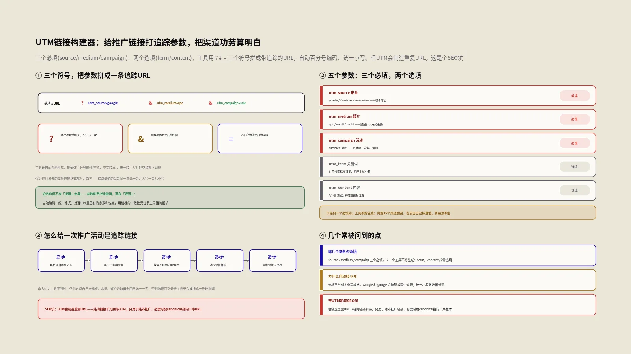The height and width of the screenshot is (354, 631).
Task: Click the "保证你打出去的每条链接" paragraph
Action: pyautogui.click(x=100, y=179)
